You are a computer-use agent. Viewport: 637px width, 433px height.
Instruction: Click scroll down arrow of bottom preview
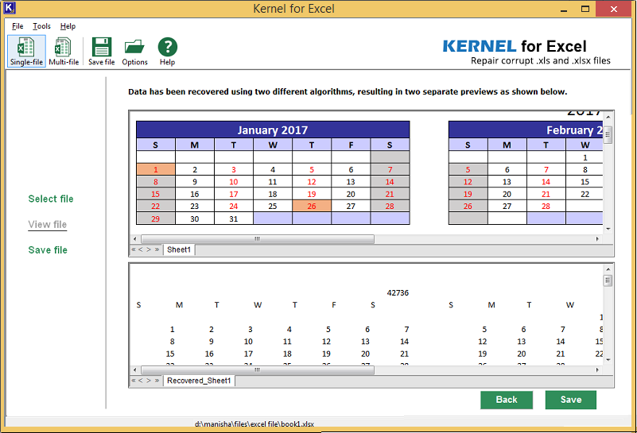click(x=608, y=360)
